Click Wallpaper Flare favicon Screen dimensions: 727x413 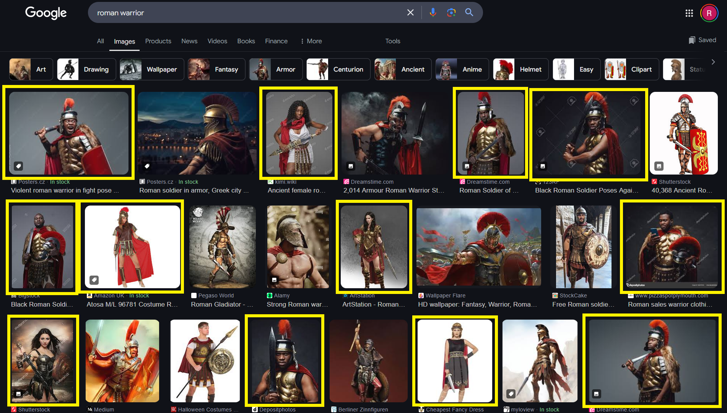(x=421, y=295)
